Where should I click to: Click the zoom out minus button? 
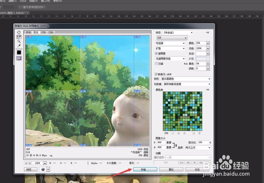26,163
